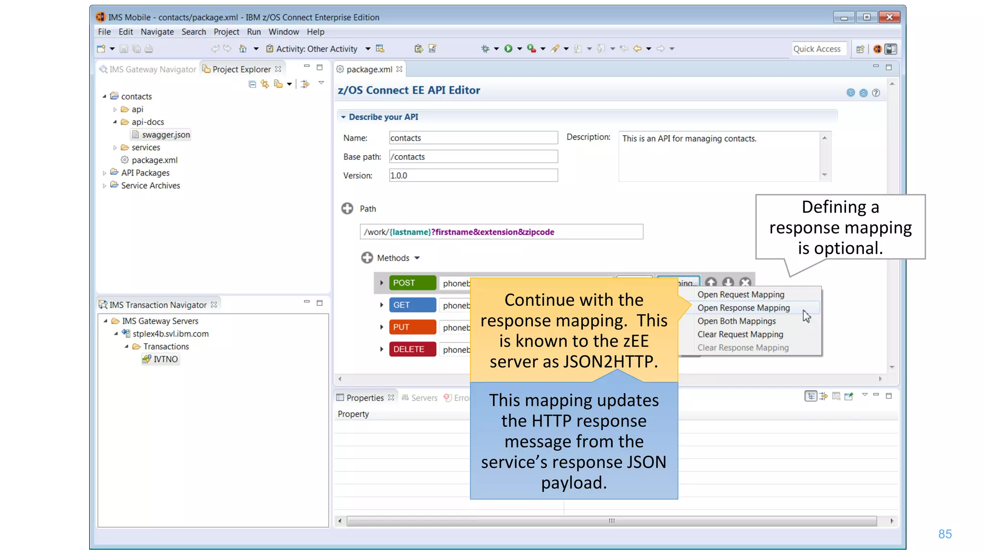Open the Window menu

tap(283, 32)
